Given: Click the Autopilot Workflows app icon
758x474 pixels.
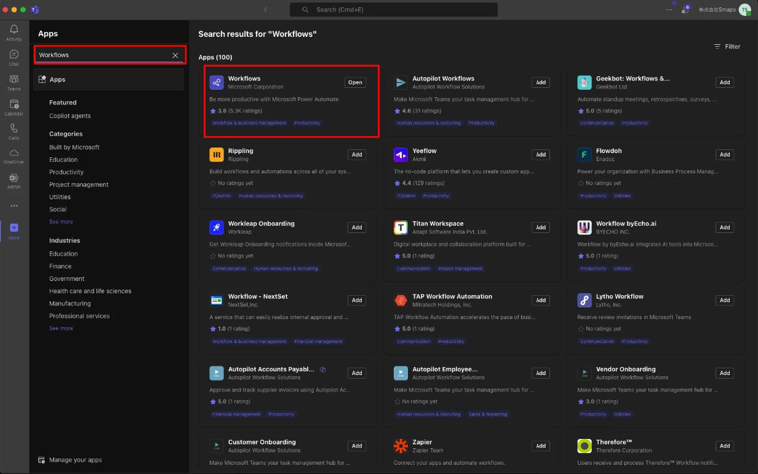Looking at the screenshot, I should (x=401, y=82).
